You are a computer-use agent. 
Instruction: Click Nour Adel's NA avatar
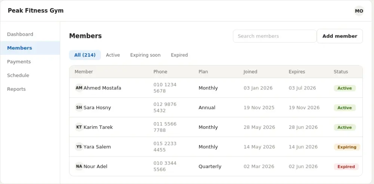(79, 166)
